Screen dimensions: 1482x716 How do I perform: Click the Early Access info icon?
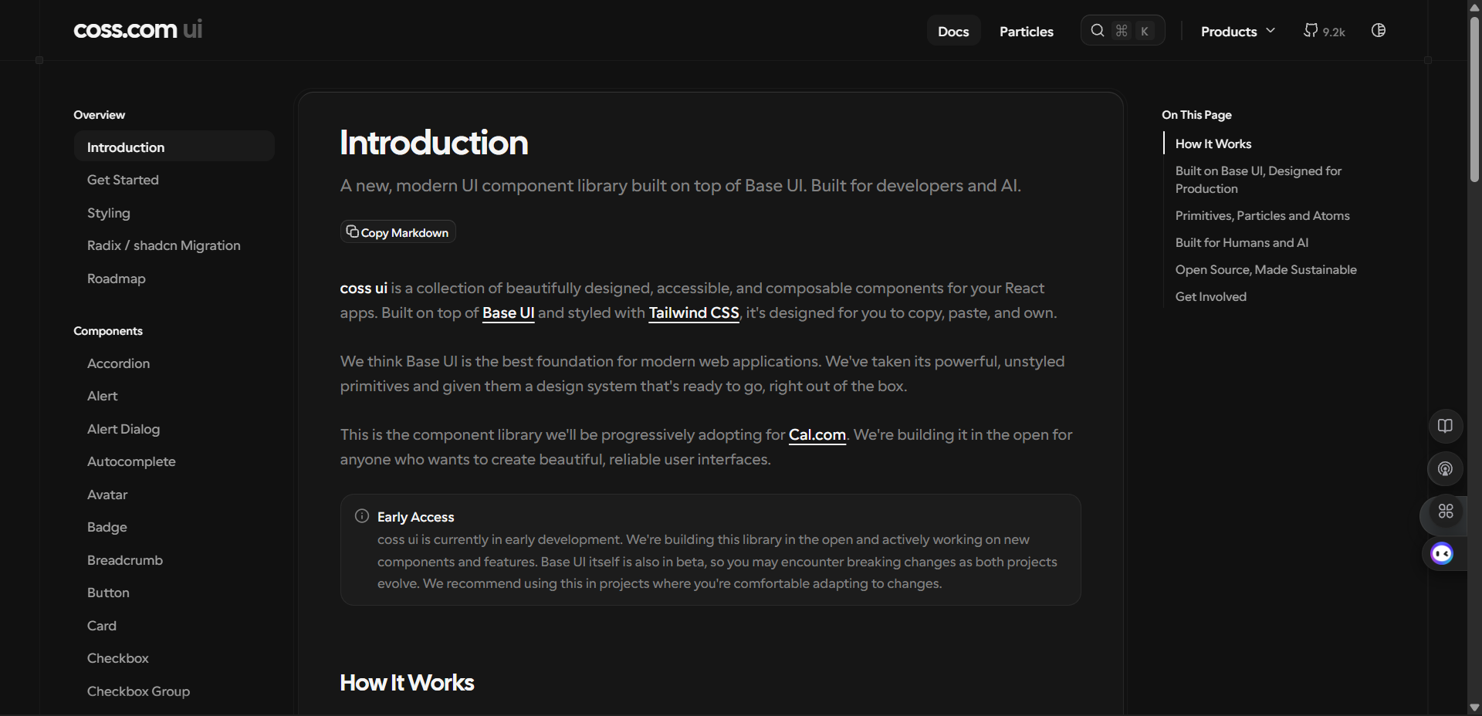pyautogui.click(x=361, y=516)
